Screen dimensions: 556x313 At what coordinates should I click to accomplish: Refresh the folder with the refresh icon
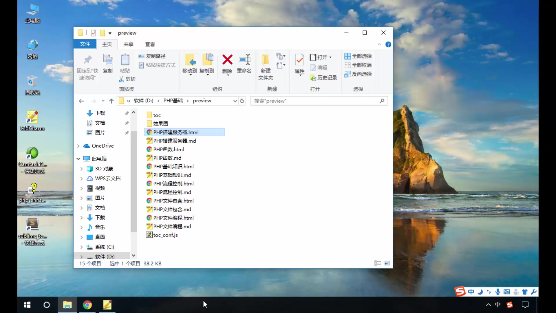(x=242, y=101)
